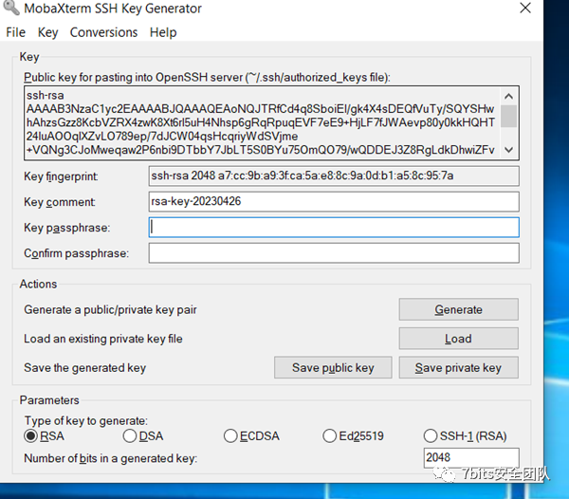
Task: Select the DSA key type
Action: (x=143, y=435)
